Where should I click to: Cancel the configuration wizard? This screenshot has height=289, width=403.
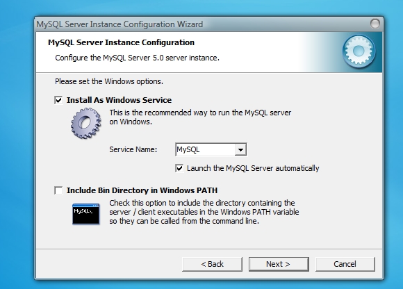click(x=345, y=264)
